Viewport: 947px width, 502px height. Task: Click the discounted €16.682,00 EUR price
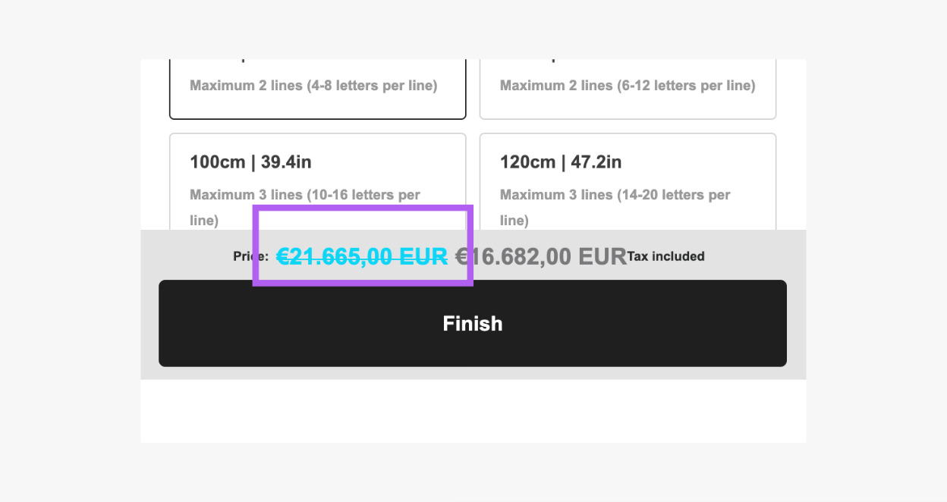(x=540, y=257)
